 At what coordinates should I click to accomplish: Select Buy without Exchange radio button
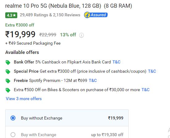pyautogui.click(x=13, y=118)
